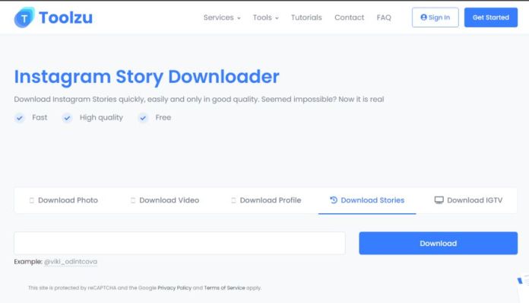Select the Download Stories tab
Screen dimensions: 529x303
[367, 200]
